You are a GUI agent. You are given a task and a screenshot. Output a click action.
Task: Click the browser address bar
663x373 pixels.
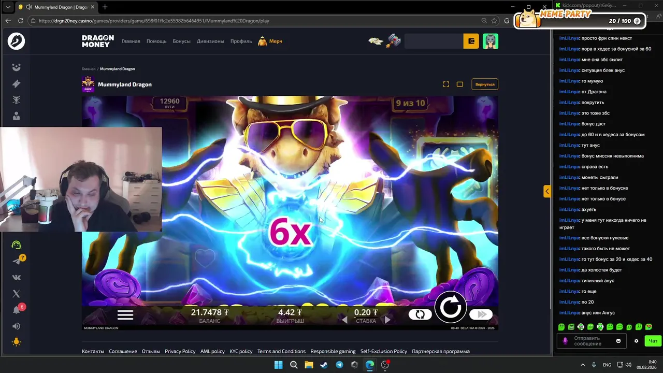[254, 21]
